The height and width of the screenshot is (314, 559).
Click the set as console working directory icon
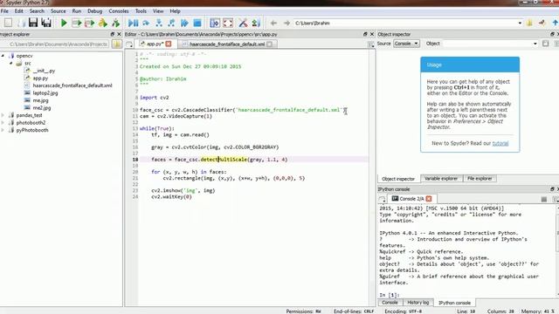pyautogui.click(x=542, y=23)
